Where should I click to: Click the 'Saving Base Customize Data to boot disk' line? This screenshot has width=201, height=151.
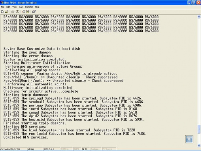click(x=42, y=49)
